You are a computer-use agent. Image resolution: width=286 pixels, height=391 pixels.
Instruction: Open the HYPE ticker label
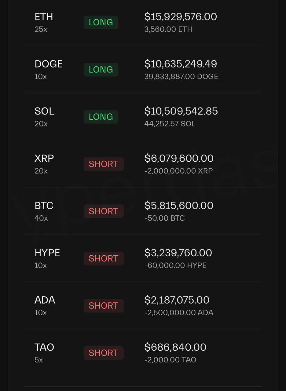[x=47, y=253]
